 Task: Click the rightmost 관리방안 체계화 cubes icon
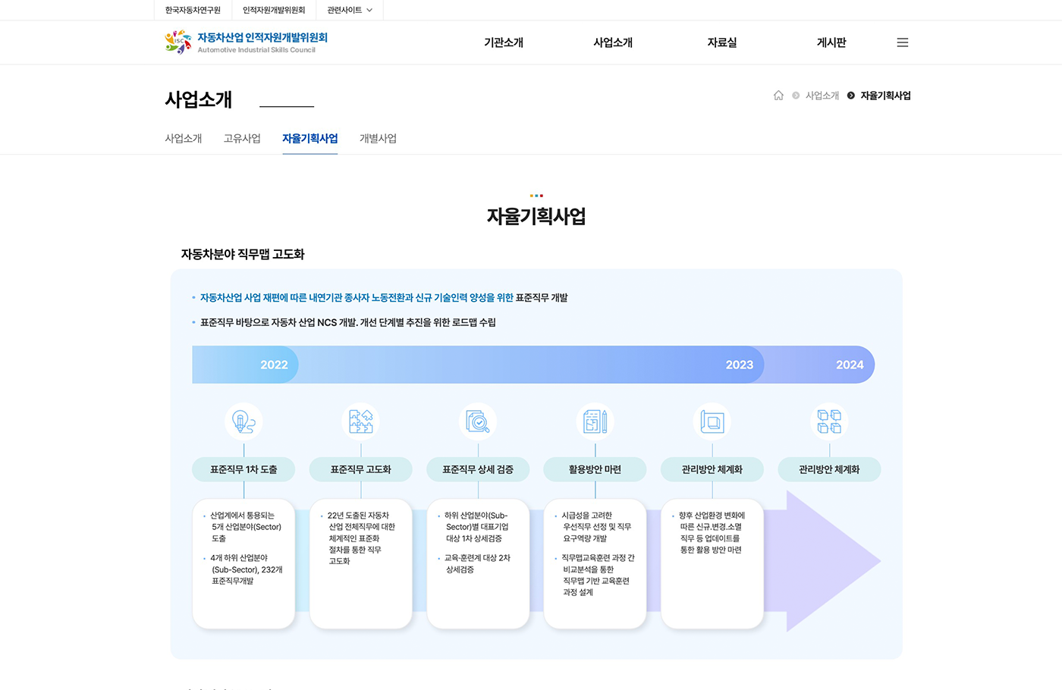(x=829, y=422)
